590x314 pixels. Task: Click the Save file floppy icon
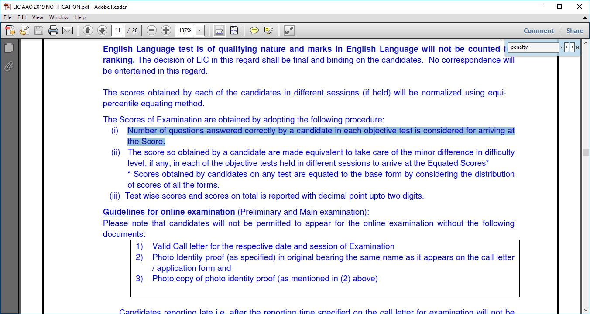click(39, 30)
